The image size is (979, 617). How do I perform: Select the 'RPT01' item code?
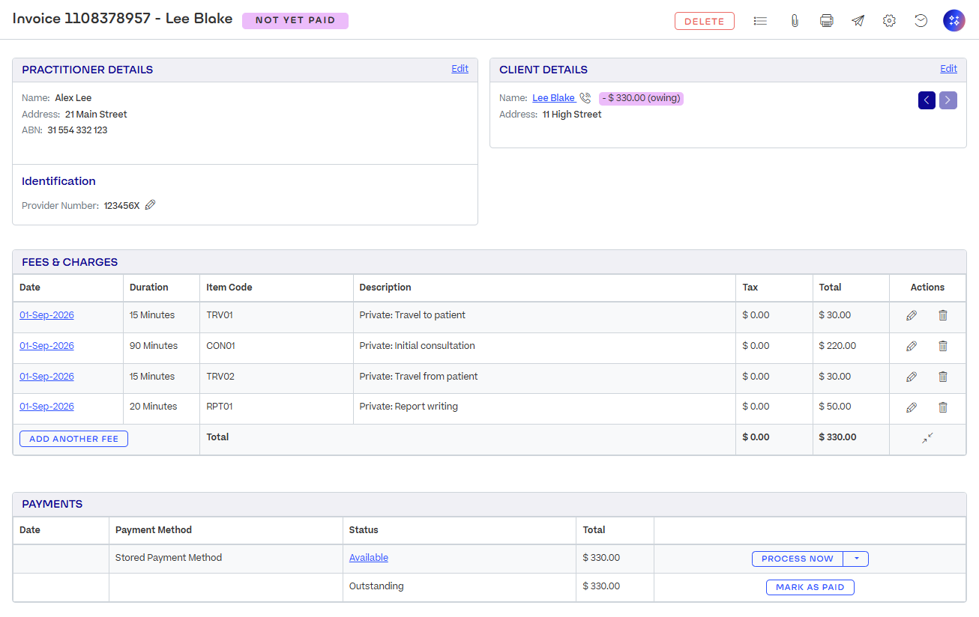tap(220, 407)
